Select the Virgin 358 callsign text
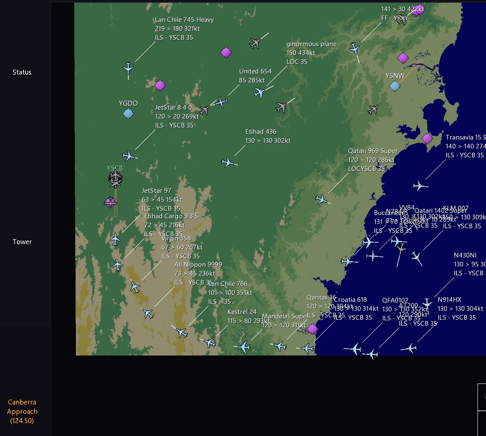This screenshot has height=436, width=486. [176, 239]
